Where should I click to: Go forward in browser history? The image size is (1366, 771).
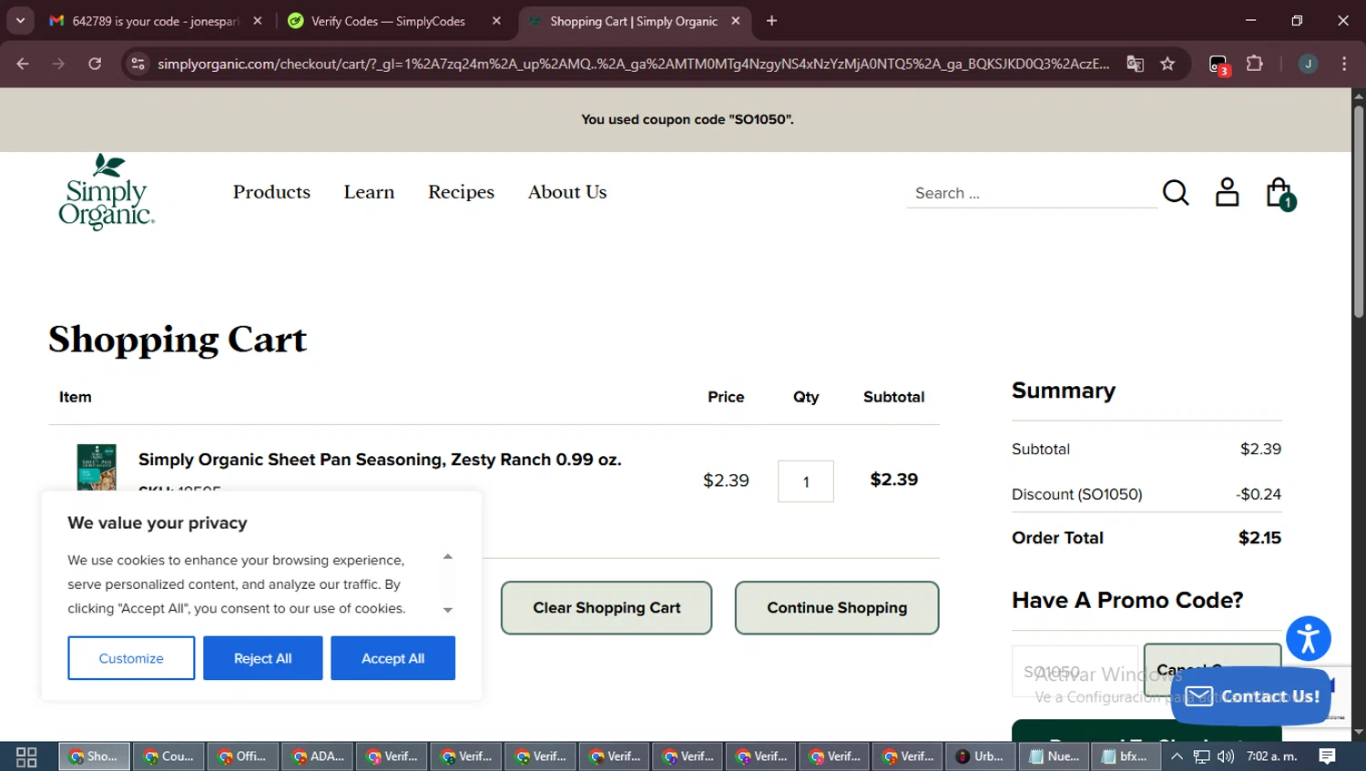click(58, 64)
